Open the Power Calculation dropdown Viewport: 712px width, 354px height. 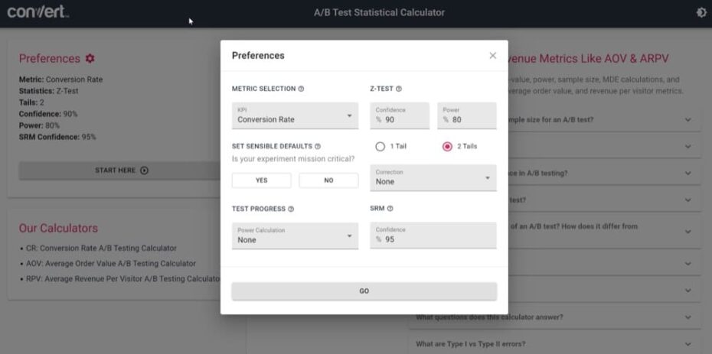coord(296,235)
